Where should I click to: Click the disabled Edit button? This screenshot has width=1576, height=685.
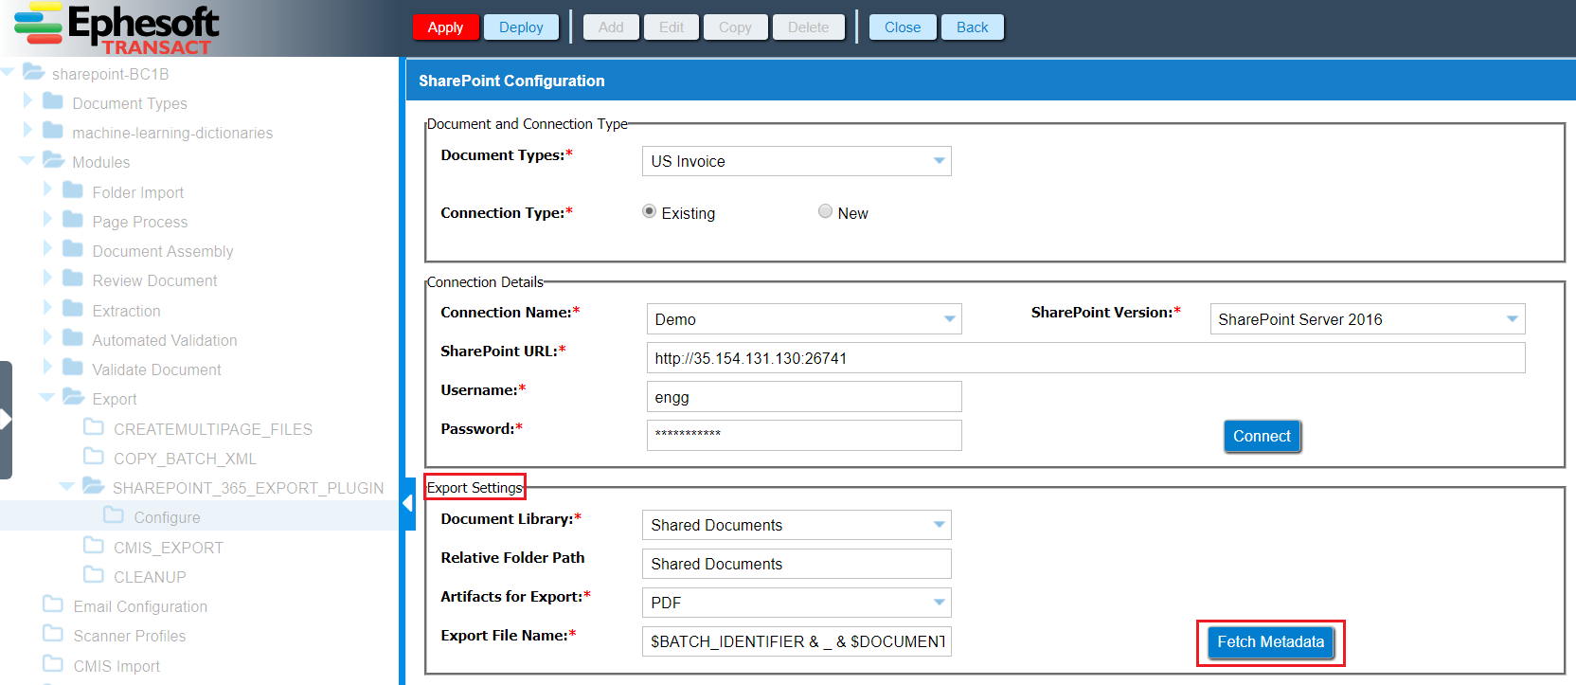(672, 27)
